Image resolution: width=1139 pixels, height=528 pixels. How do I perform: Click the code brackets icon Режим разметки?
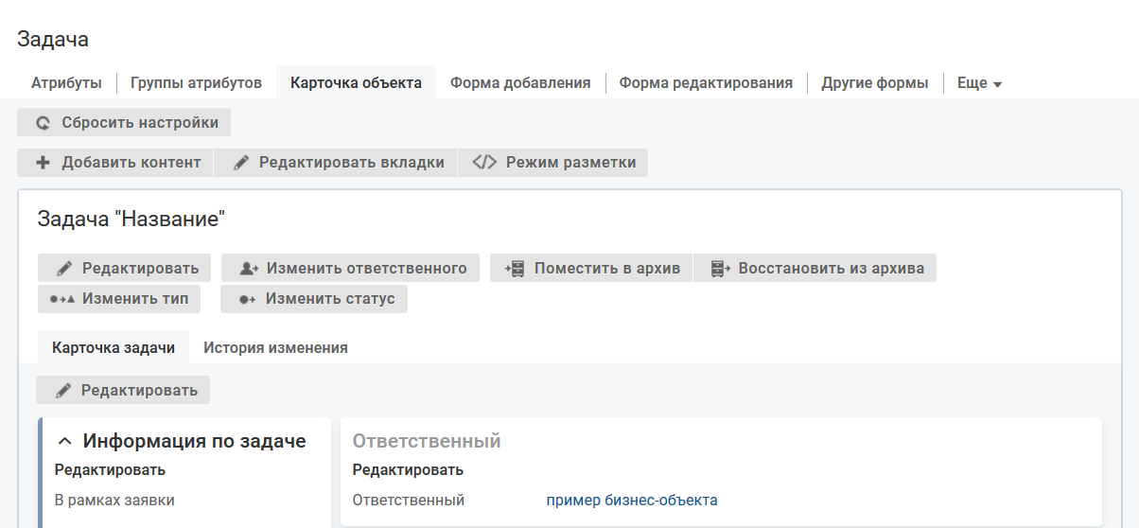[x=483, y=163]
